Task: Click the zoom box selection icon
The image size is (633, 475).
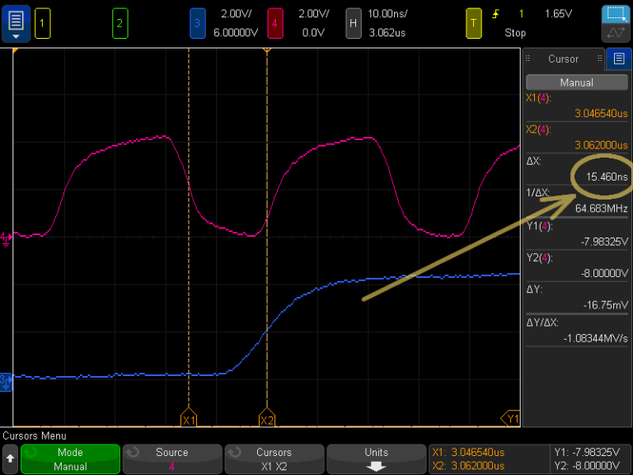Action: (616, 15)
